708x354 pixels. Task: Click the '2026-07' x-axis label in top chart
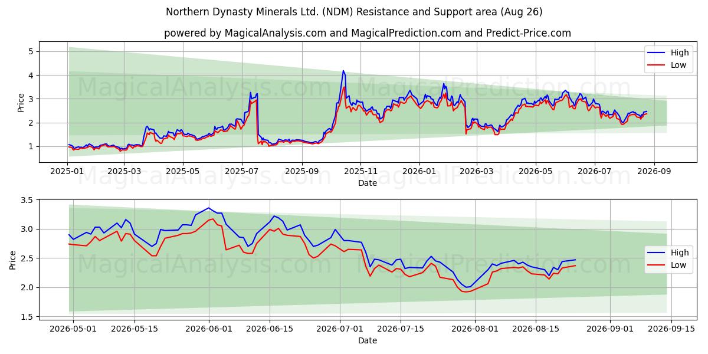[594, 171]
